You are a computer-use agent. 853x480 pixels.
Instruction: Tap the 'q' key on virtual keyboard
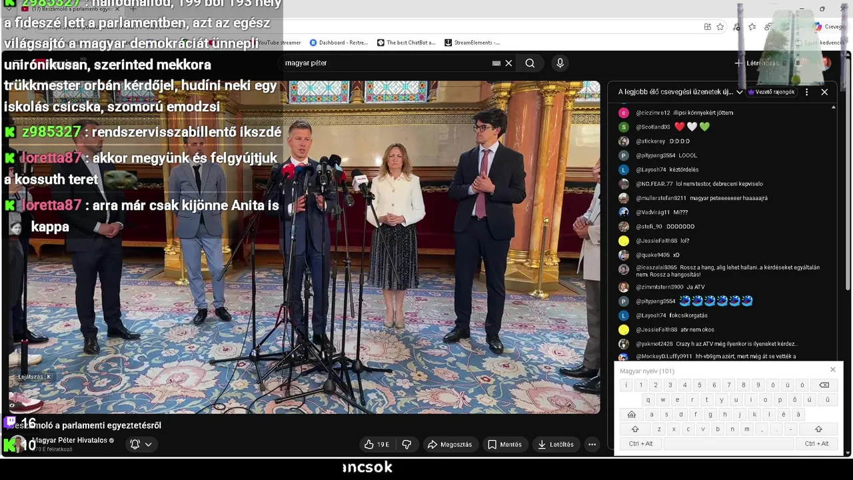(x=648, y=400)
